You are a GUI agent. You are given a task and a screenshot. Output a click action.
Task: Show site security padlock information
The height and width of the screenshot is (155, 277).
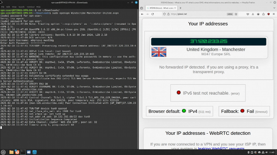(168, 14)
